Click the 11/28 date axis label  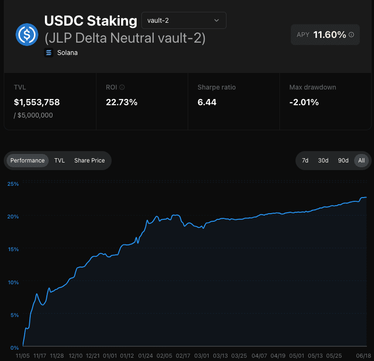(57, 356)
